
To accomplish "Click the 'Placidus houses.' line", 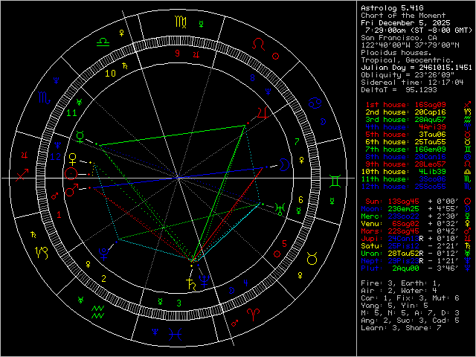I will 396,53.
